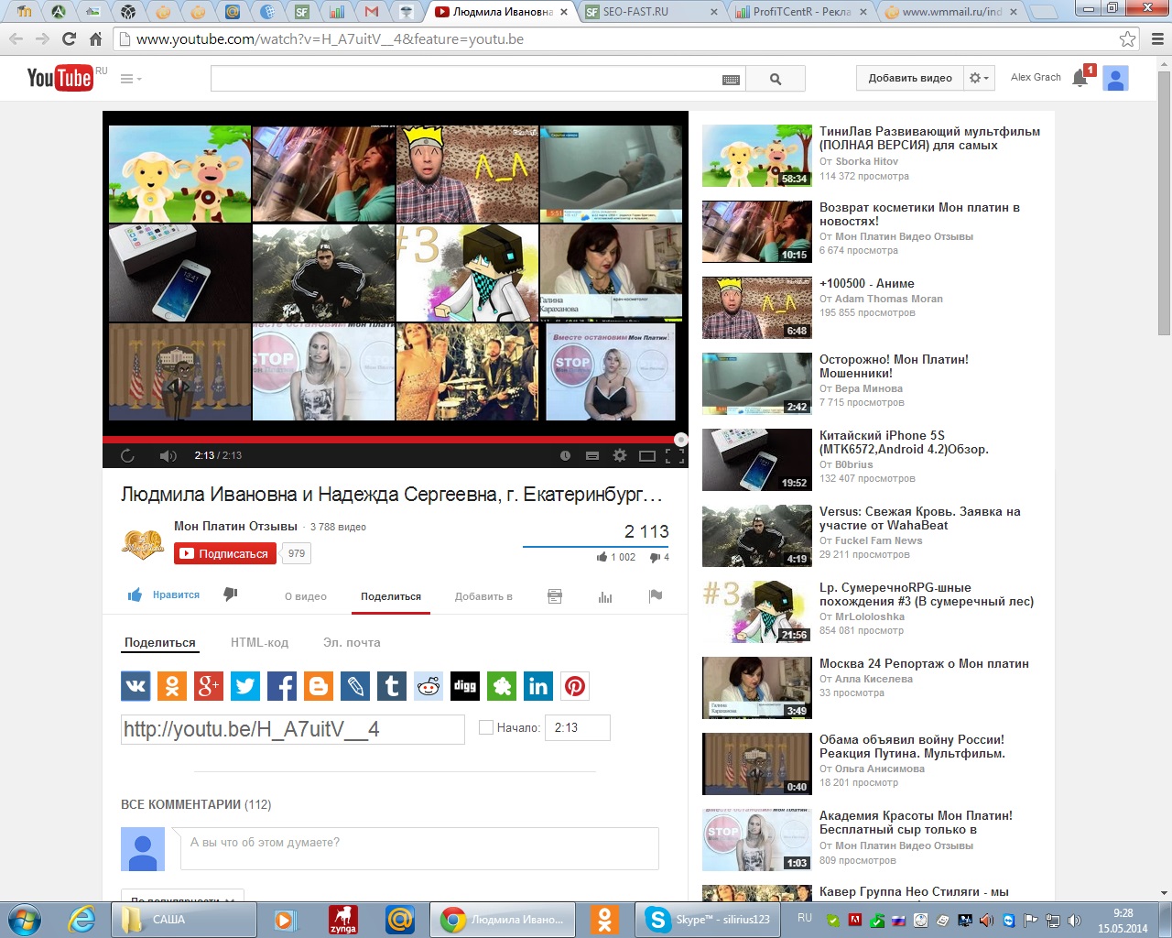The height and width of the screenshot is (938, 1172).
Task: Like the video with Нравится
Action: tap(164, 595)
